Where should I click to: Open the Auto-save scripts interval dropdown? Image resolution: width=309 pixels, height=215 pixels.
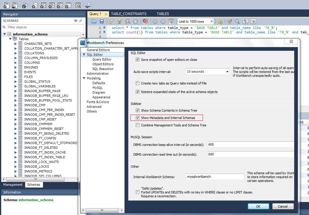pyautogui.click(x=227, y=71)
